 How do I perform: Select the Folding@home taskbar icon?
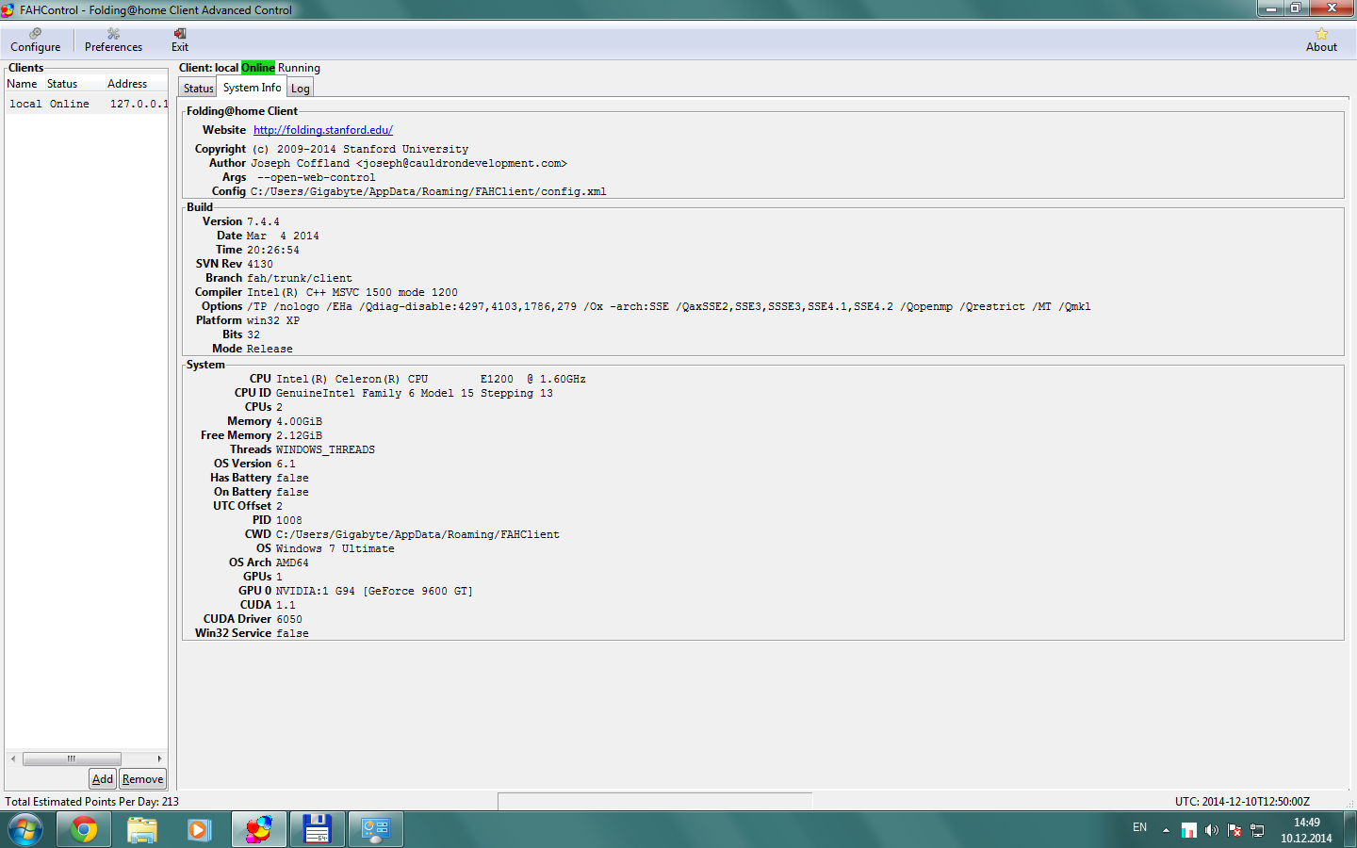pyautogui.click(x=258, y=830)
